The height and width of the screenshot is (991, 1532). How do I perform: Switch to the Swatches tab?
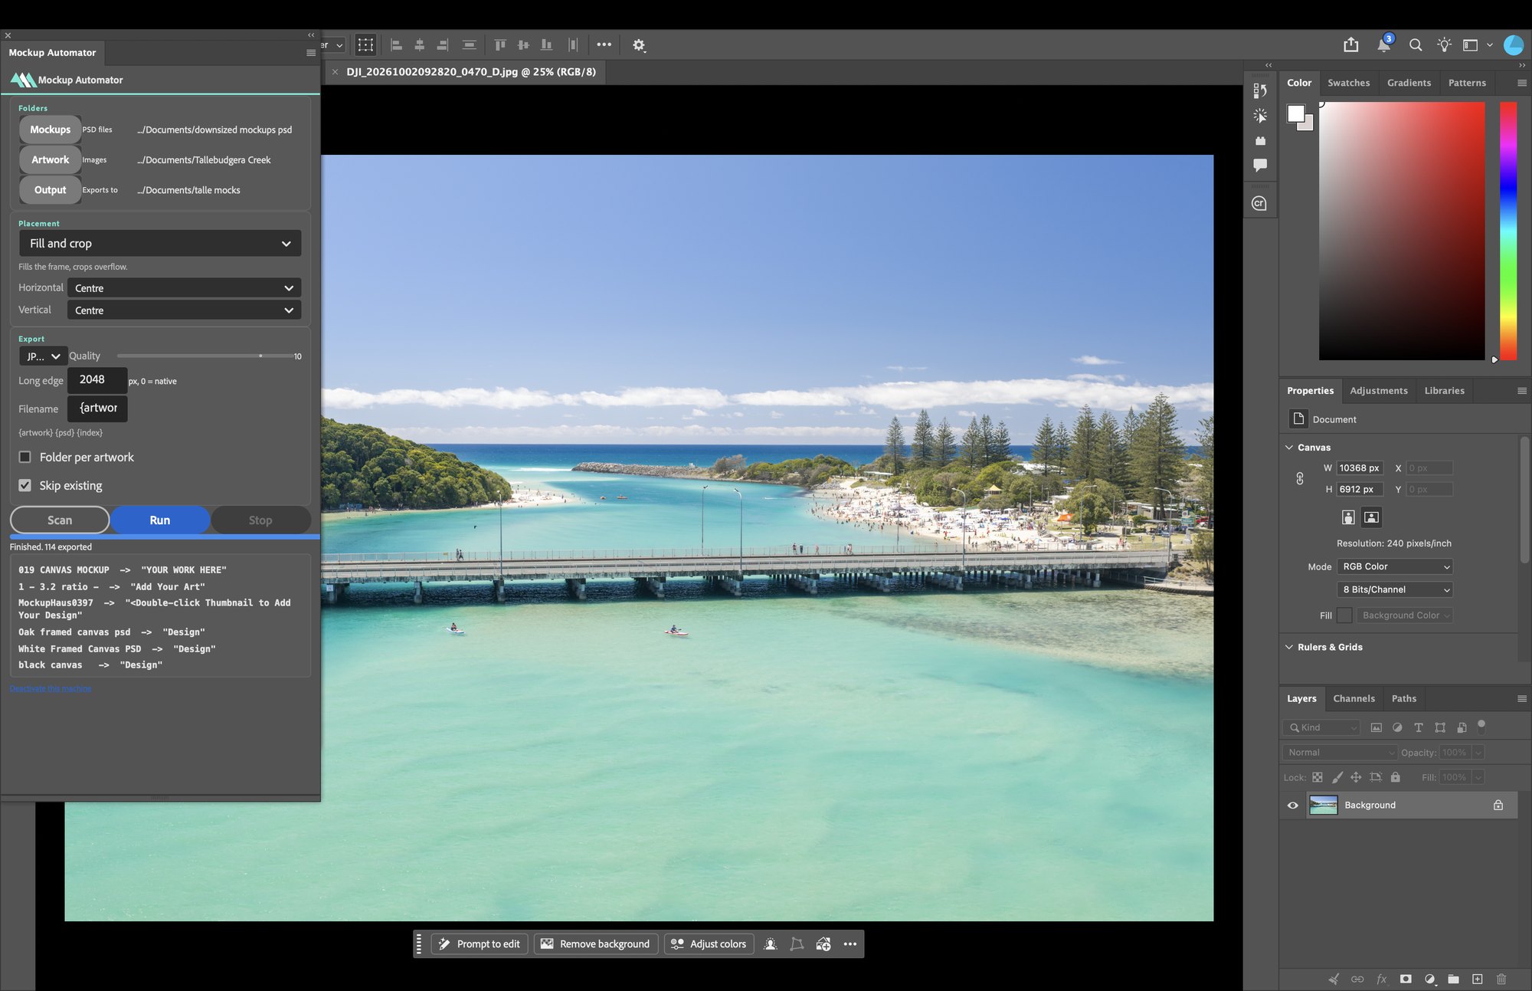(x=1348, y=83)
